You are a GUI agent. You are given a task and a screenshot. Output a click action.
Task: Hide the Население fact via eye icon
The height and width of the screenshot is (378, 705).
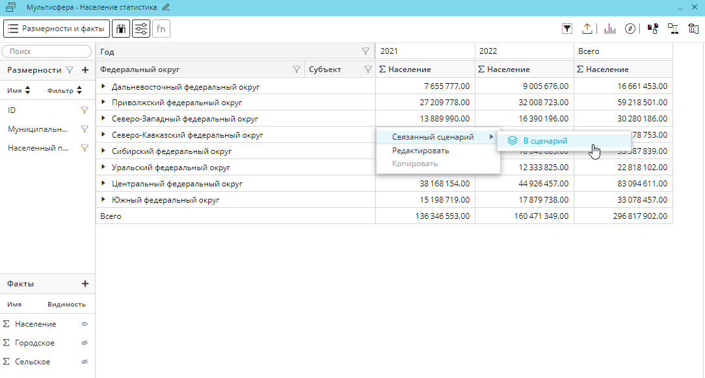[84, 324]
